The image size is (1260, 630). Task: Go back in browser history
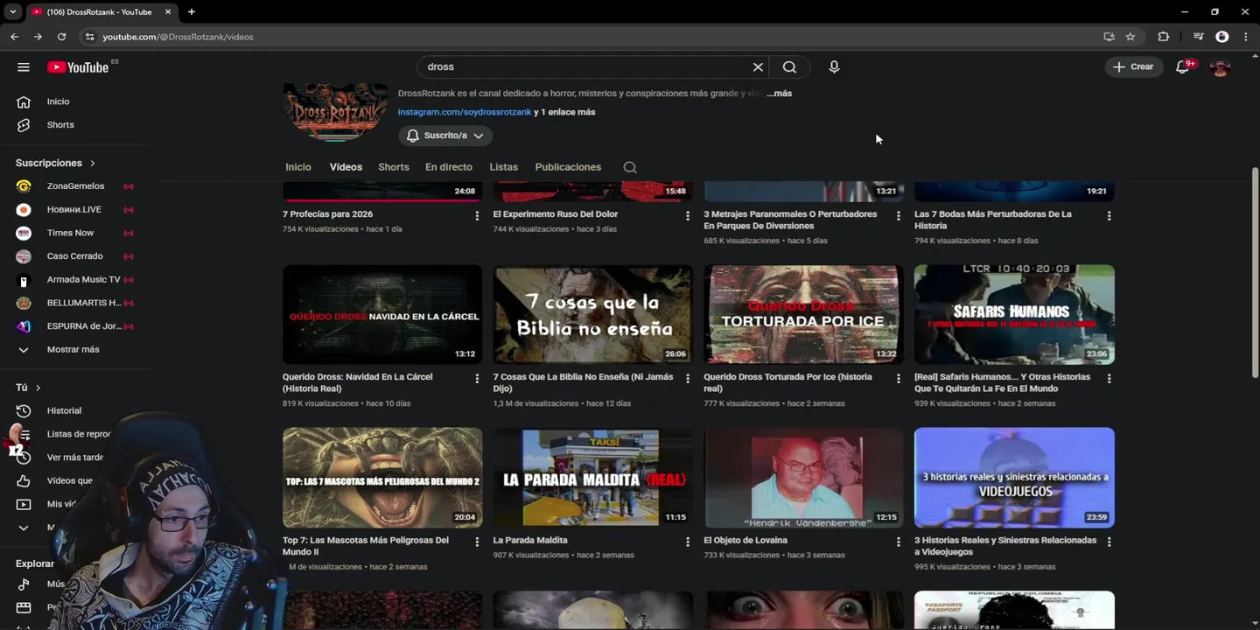14,37
